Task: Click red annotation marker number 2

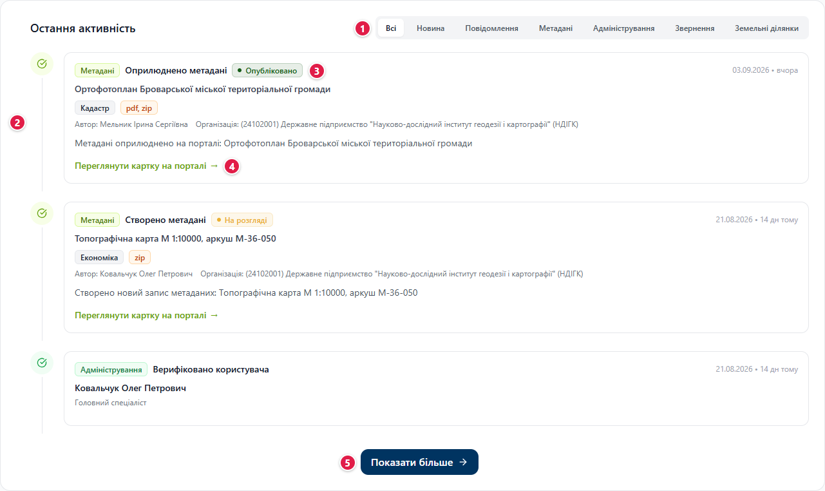Action: tap(18, 122)
